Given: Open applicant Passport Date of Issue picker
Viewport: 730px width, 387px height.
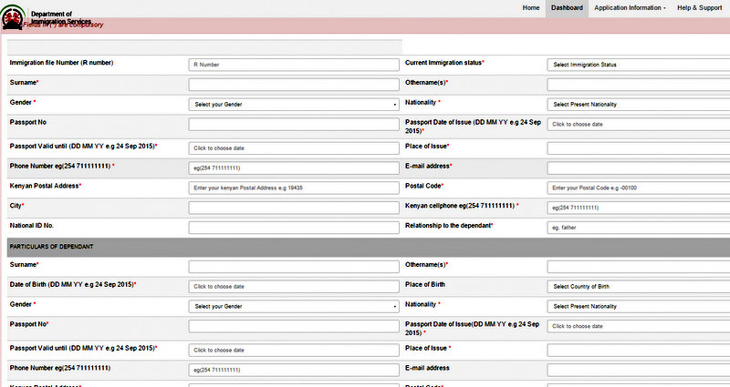Looking at the screenshot, I should click(x=638, y=125).
